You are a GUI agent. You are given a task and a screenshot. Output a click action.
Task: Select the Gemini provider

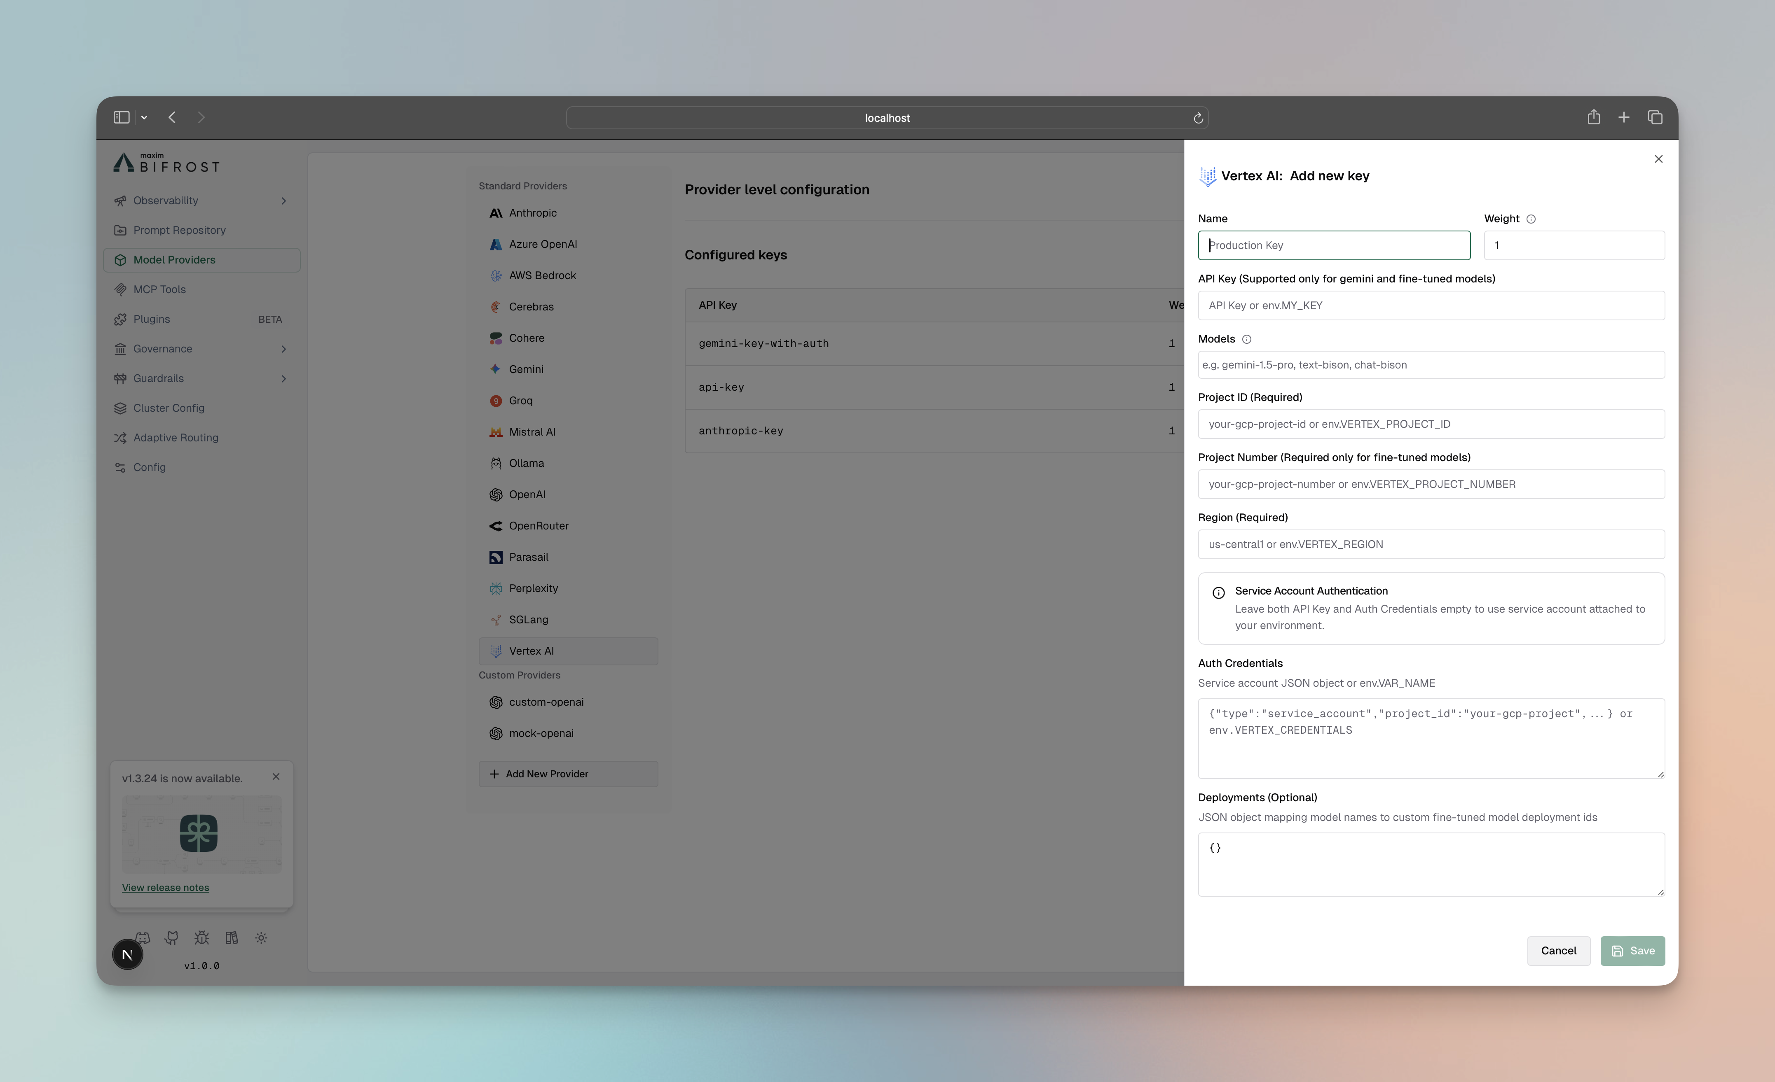[525, 368]
